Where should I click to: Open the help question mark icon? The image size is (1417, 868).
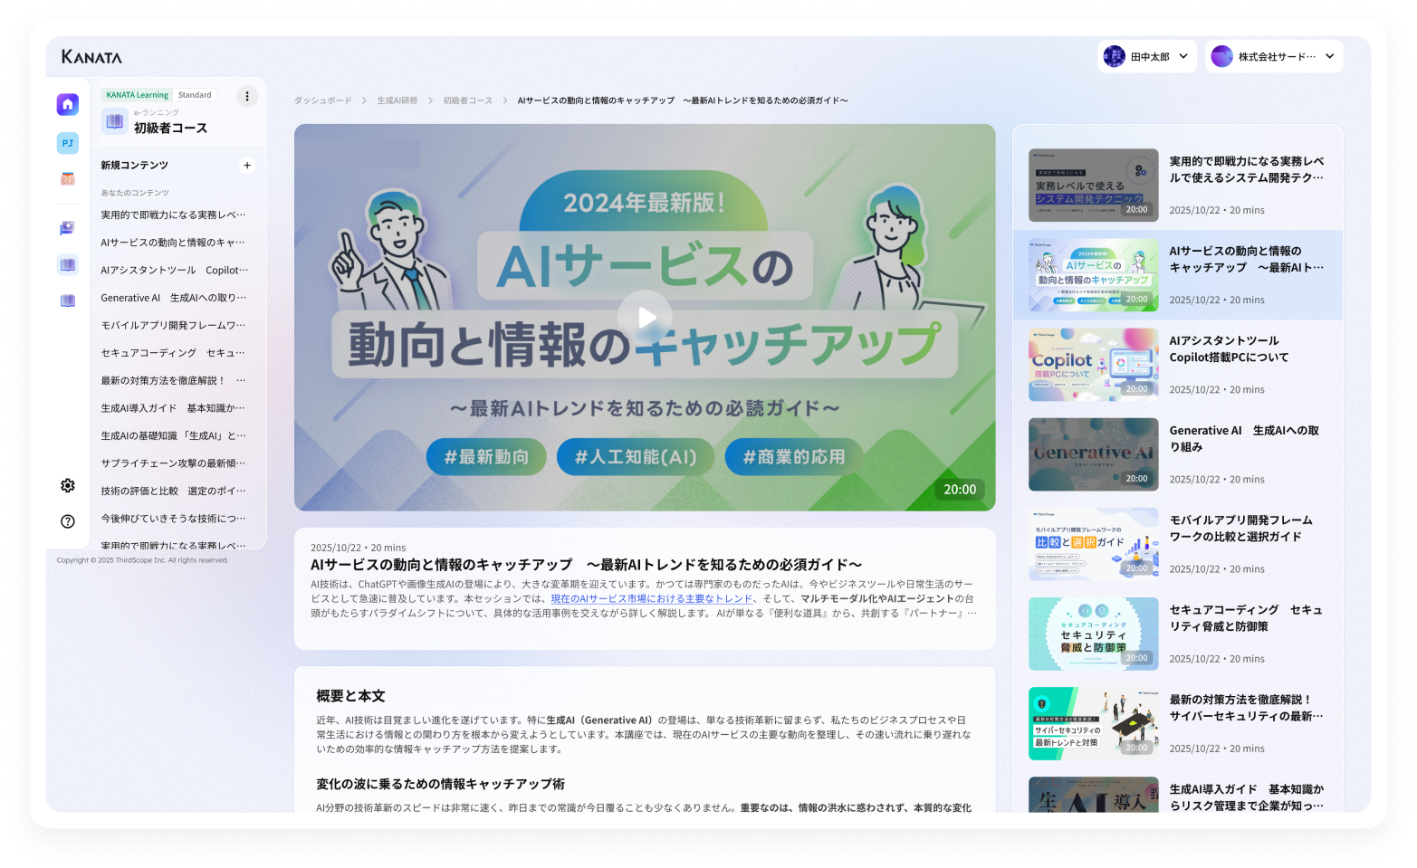pos(67,520)
